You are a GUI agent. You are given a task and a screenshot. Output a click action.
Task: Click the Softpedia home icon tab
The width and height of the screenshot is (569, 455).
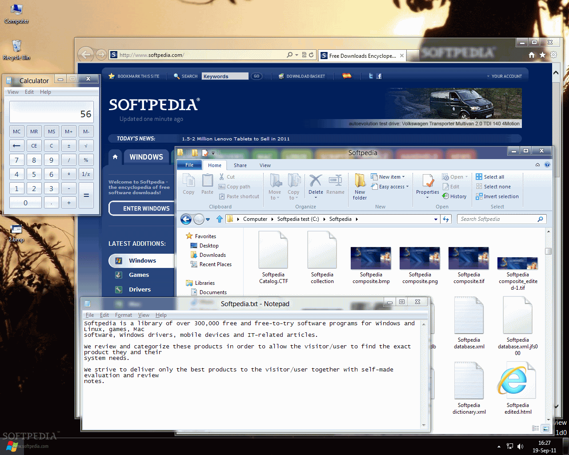pyautogui.click(x=115, y=157)
